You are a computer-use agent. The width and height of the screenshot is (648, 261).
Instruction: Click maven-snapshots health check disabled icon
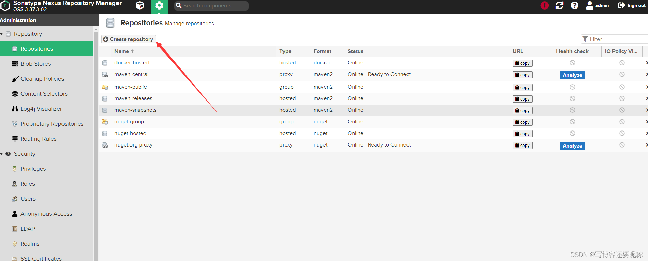[x=573, y=110]
